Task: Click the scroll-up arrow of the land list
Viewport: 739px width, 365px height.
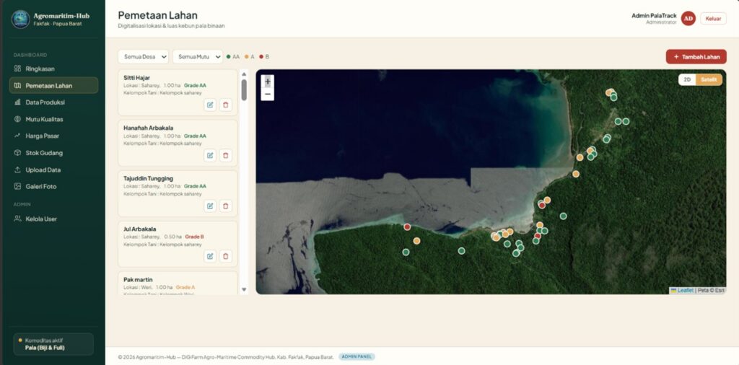Action: 244,74
